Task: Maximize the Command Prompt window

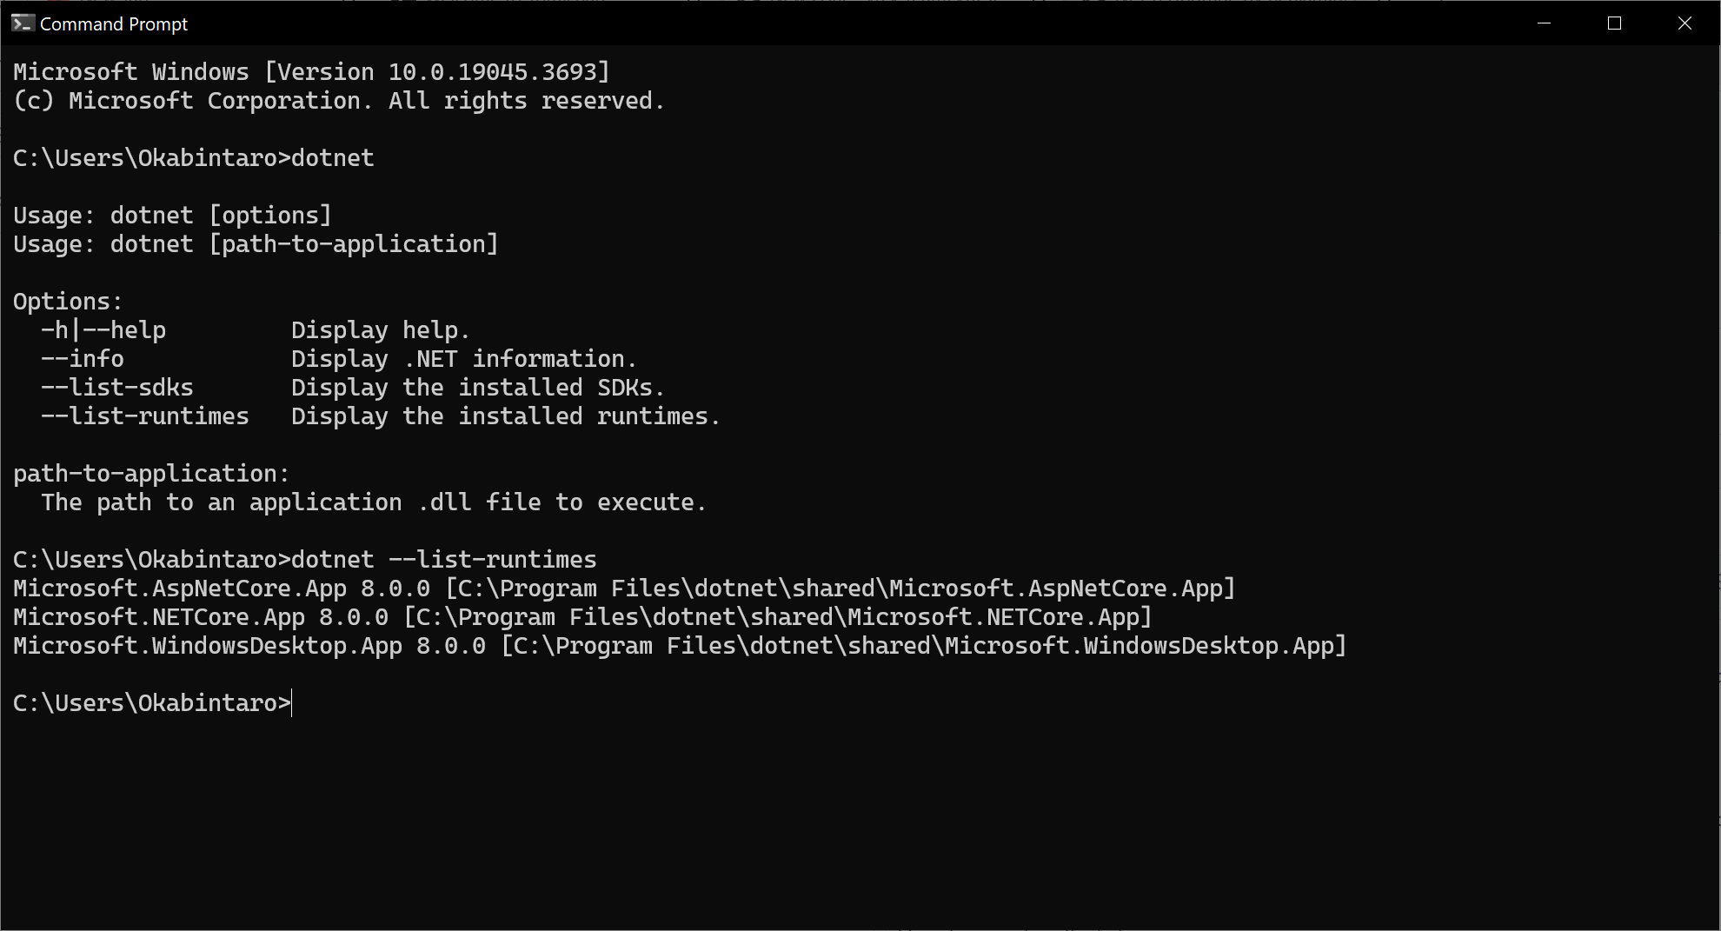Action: [1615, 23]
